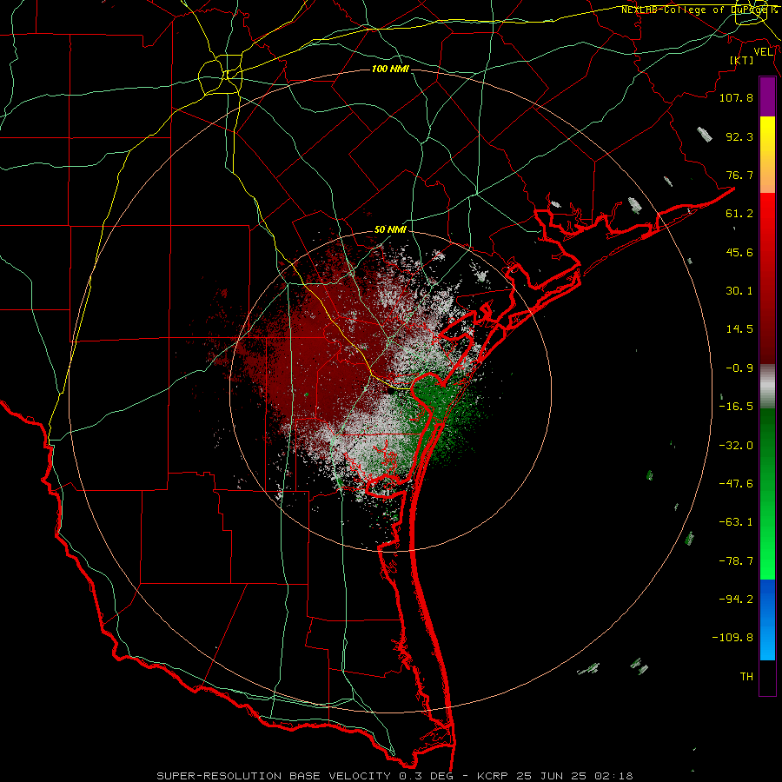Click the gray near-zero segment of the color bar
The height and width of the screenshot is (782, 782).
[x=767, y=387]
